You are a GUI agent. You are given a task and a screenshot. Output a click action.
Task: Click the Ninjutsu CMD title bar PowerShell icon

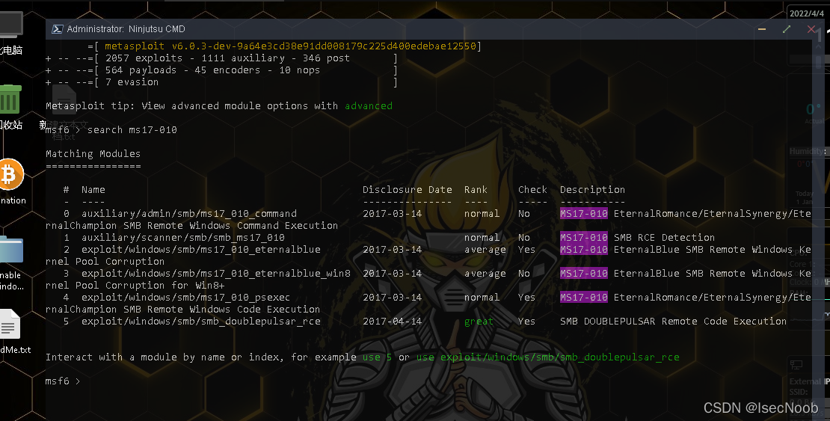click(x=57, y=29)
